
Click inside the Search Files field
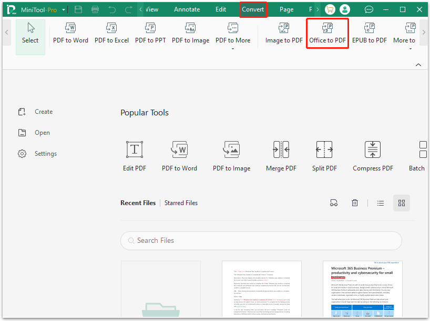[261, 241]
